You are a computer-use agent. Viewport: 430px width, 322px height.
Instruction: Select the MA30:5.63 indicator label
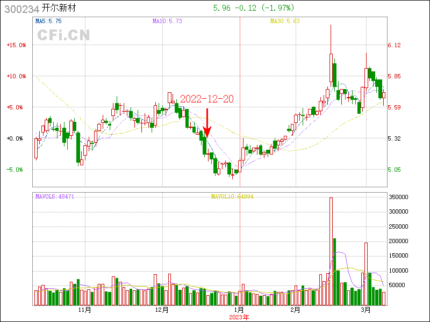point(284,21)
